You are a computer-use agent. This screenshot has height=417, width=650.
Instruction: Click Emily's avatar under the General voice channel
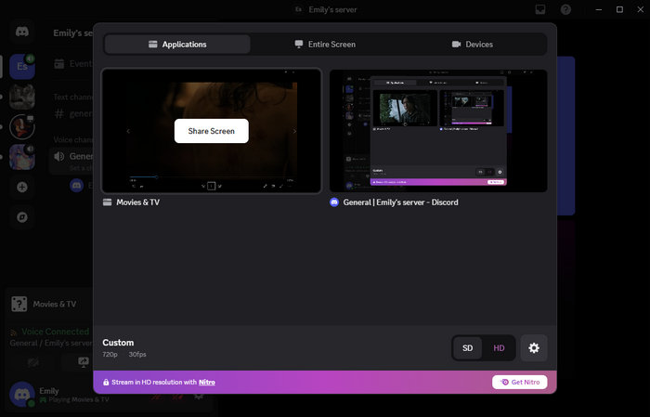pyautogui.click(x=77, y=186)
